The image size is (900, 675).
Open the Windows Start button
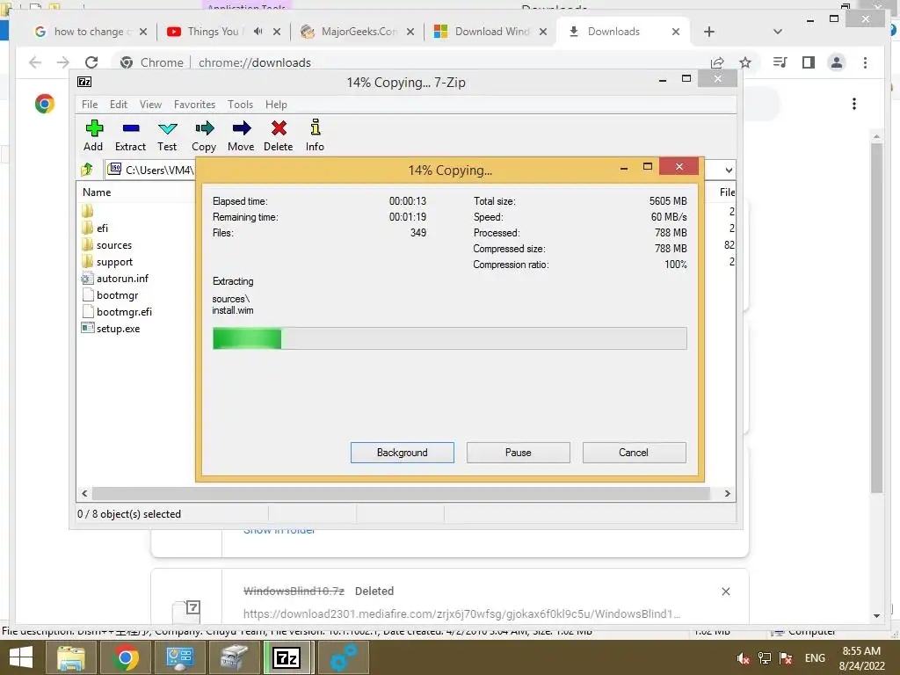21,657
